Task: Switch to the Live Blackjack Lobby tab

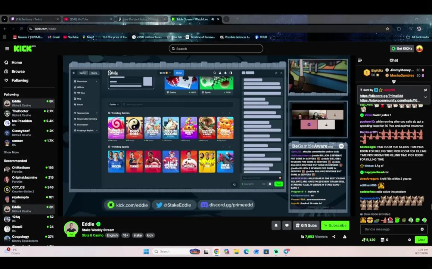Action: click(x=142, y=19)
